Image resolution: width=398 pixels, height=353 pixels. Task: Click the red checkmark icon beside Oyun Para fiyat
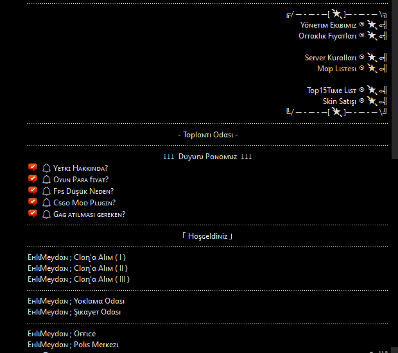[x=33, y=179]
